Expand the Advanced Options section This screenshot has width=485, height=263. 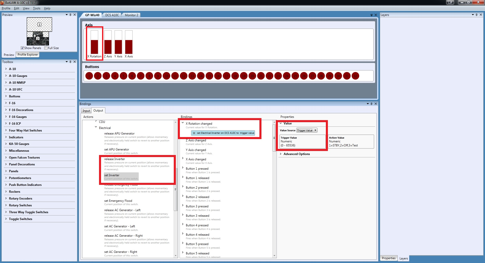(x=281, y=154)
